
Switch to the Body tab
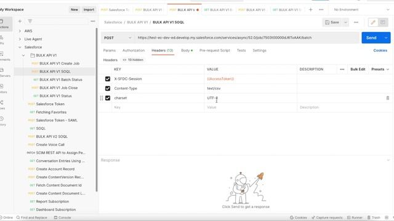coord(187,50)
